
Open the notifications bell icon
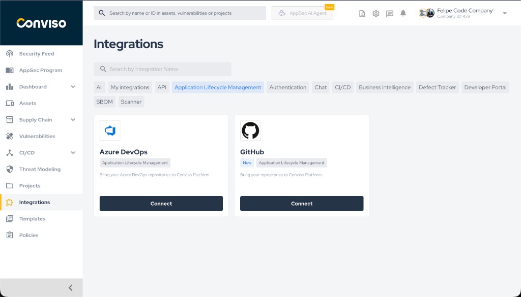(x=403, y=13)
